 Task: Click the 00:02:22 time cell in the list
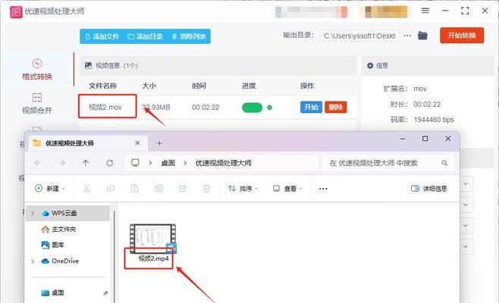[x=206, y=108]
